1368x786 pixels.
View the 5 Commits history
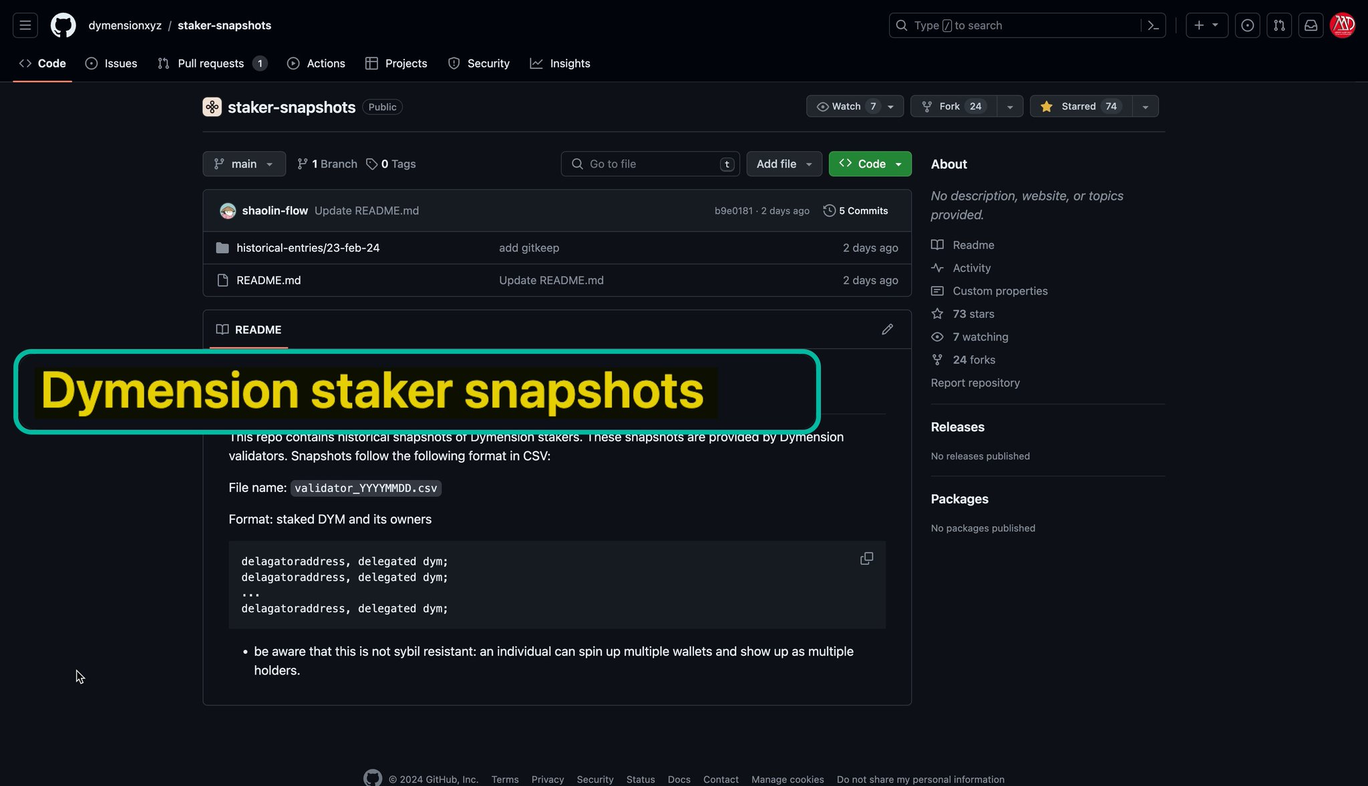(856, 211)
